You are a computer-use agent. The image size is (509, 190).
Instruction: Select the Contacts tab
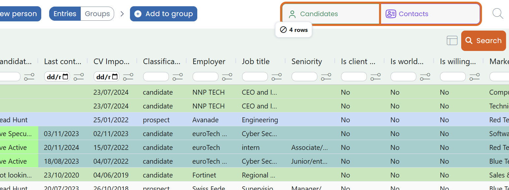[x=430, y=14]
